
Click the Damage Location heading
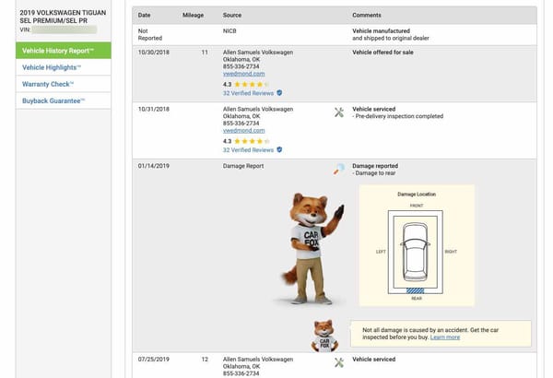[417, 195]
